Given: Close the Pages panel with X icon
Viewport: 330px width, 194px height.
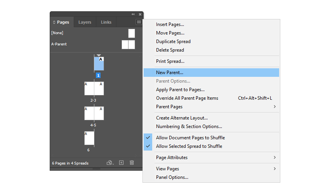Looking at the screenshot, I should coord(140,14).
